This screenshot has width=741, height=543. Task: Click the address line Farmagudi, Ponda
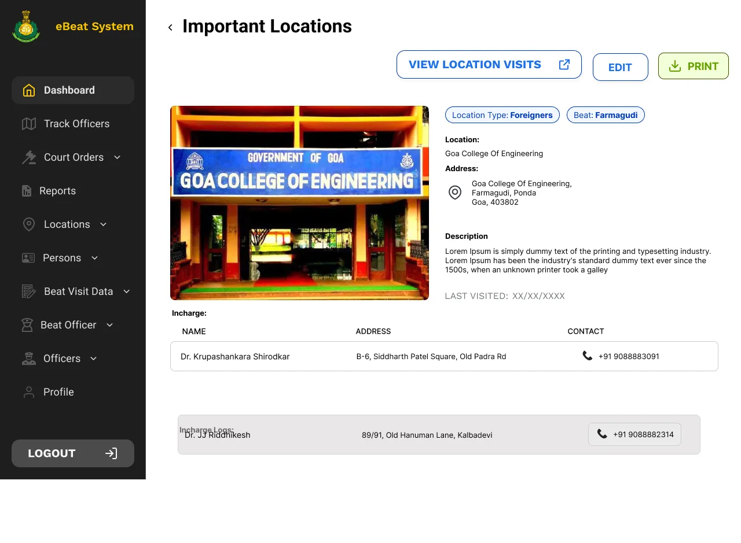click(504, 193)
